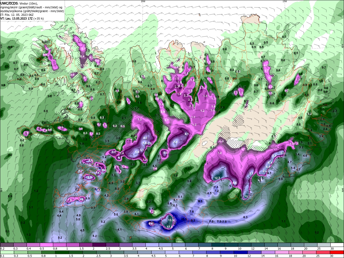Click the bright pink swatch above the 0.5 snow label

46,245
